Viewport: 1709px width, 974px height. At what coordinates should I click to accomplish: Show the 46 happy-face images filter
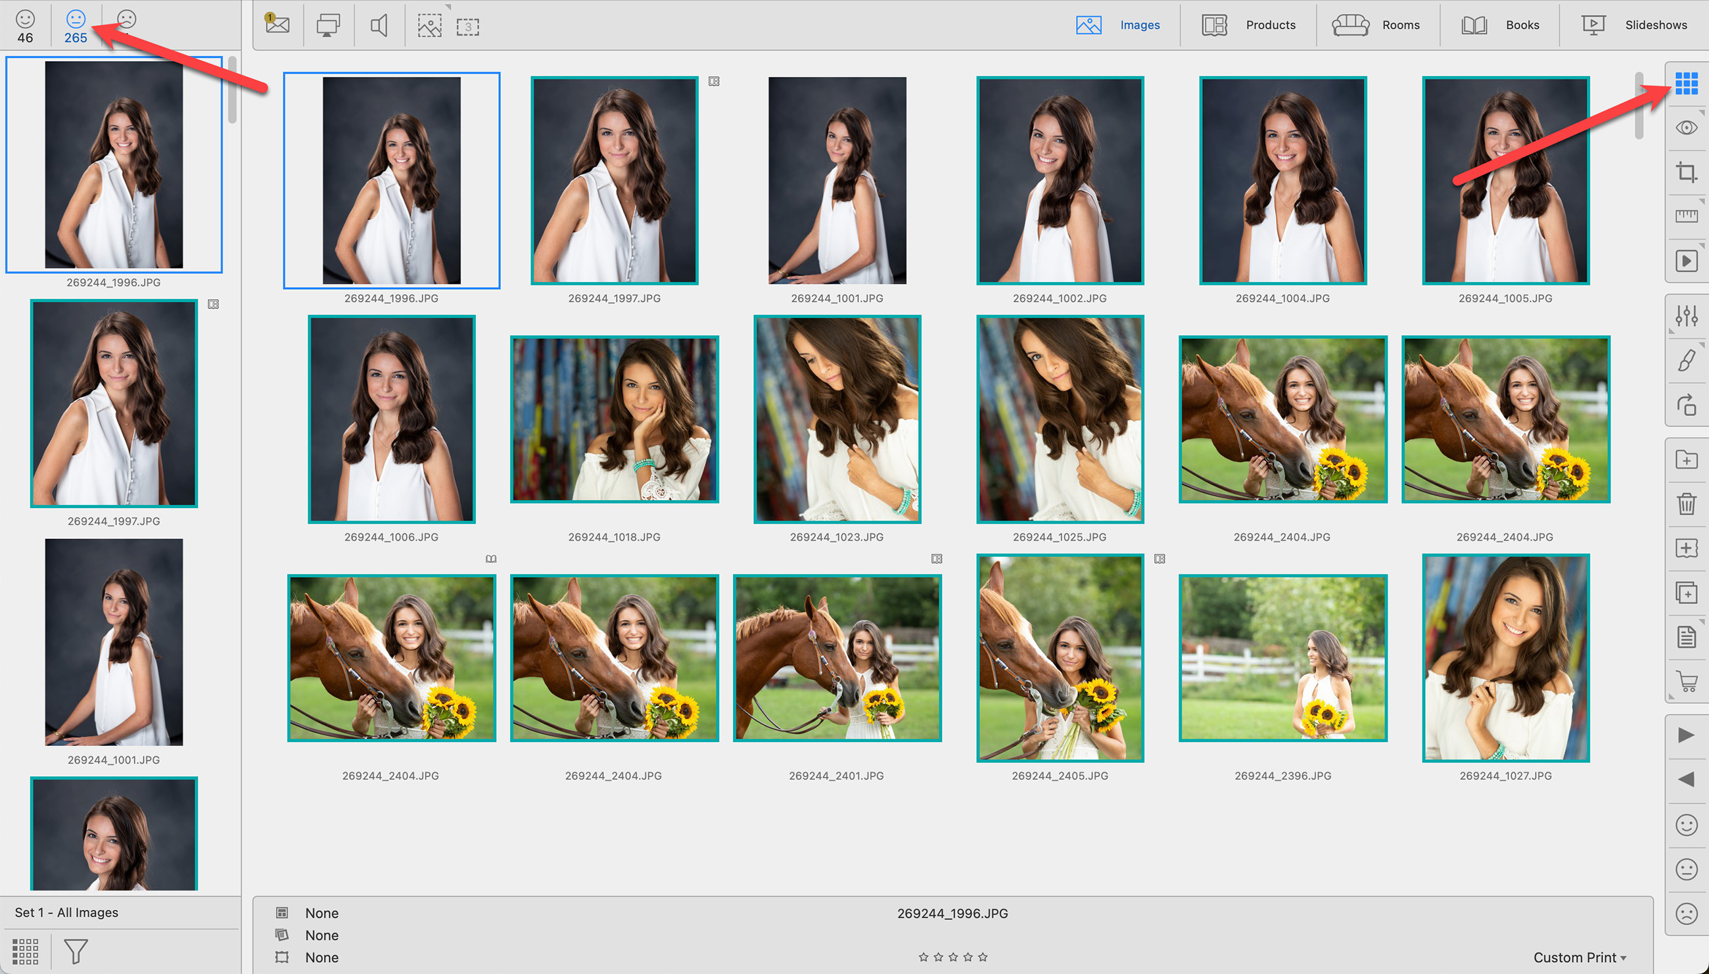pos(25,26)
